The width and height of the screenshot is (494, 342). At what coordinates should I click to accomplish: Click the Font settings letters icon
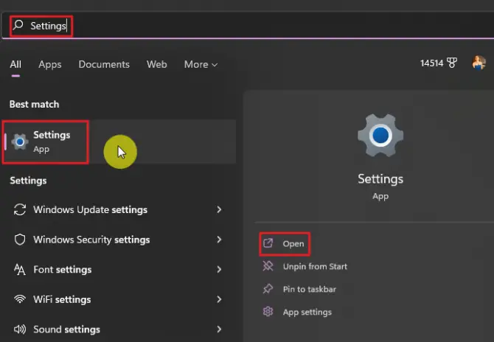19,270
